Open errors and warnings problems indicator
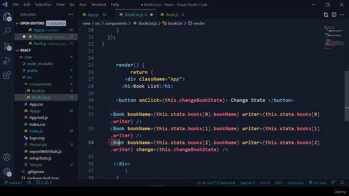Viewport: 349px width, 196px height. (x=44, y=183)
